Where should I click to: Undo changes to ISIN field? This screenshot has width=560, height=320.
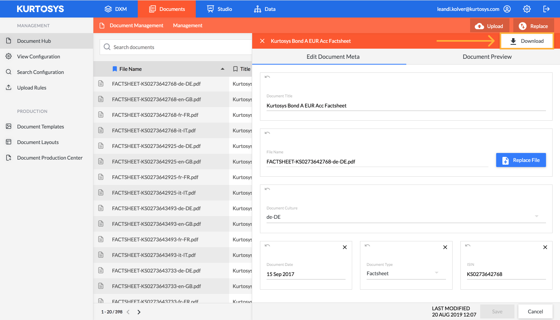pyautogui.click(x=468, y=246)
